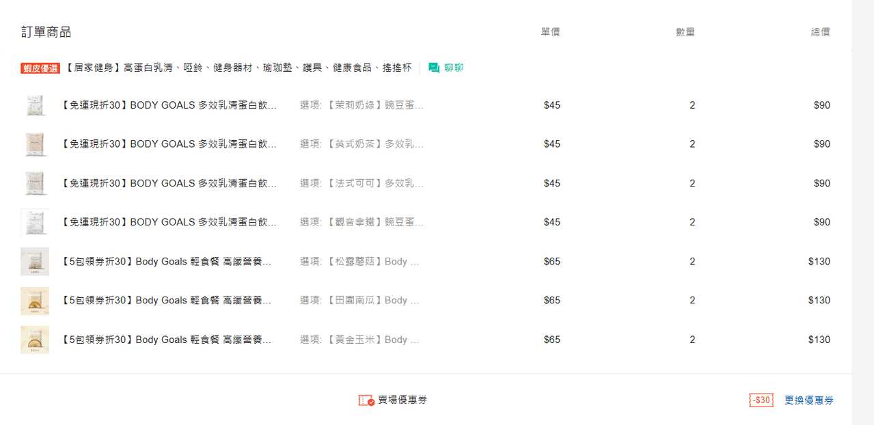Screen dimensions: 874x425
Task: Click the 田園南瓜 Body Goals 輕食餐 product title
Action: click(x=167, y=301)
